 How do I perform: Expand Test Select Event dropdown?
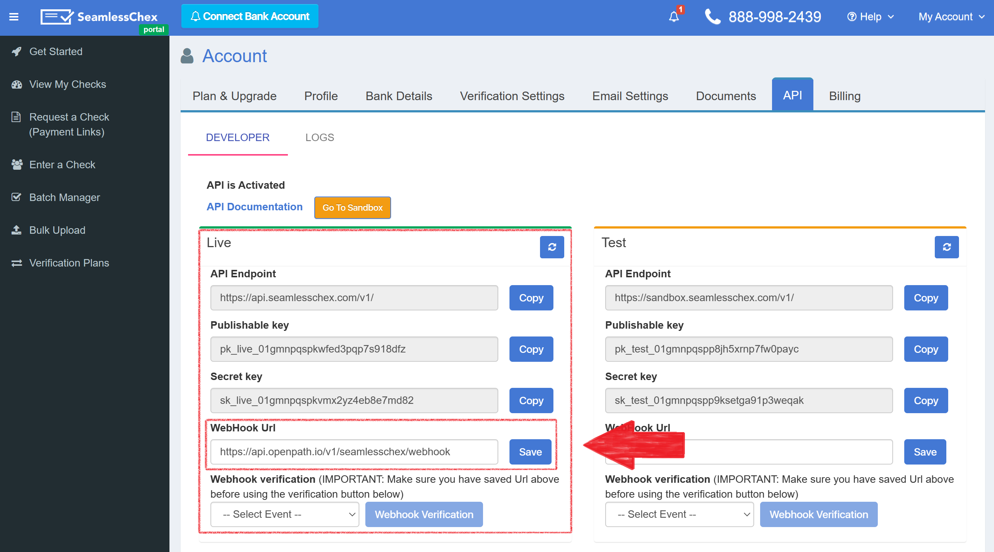click(x=679, y=514)
